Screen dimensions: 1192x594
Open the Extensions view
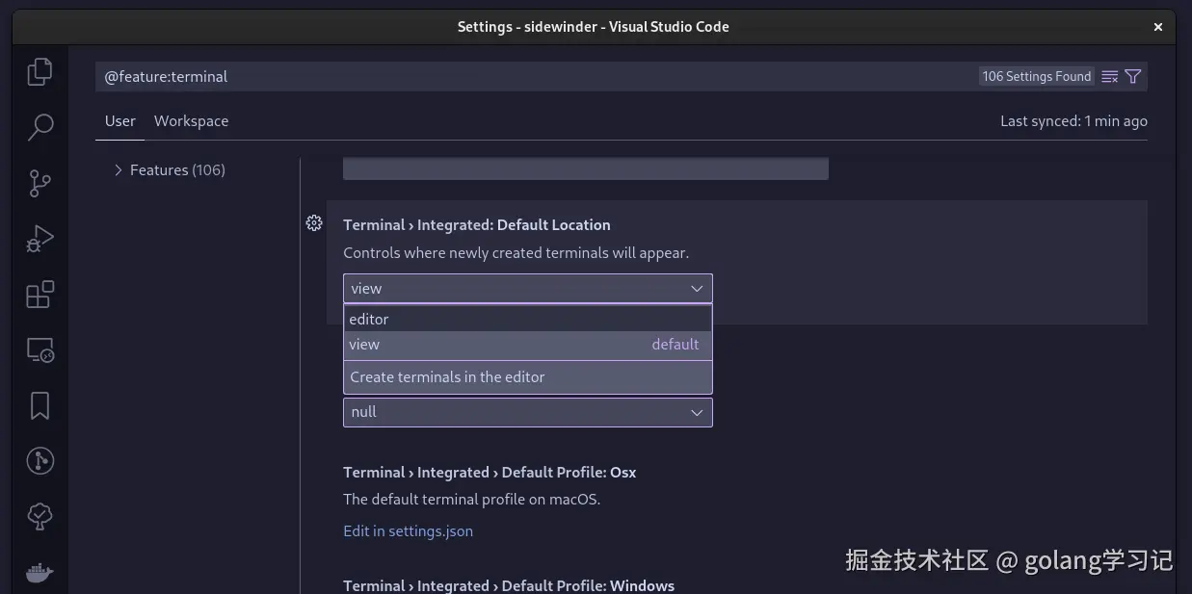tap(40, 294)
